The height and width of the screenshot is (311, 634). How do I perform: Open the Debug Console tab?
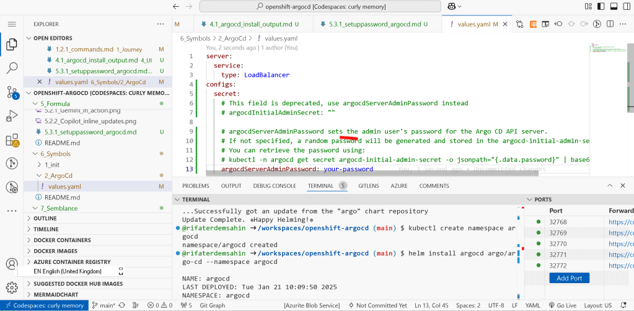pyautogui.click(x=275, y=186)
